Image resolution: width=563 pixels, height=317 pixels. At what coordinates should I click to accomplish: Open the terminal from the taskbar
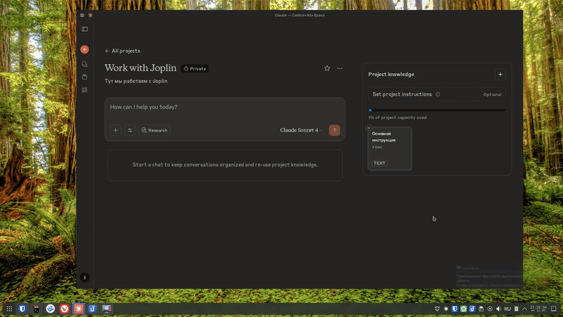tap(37, 309)
